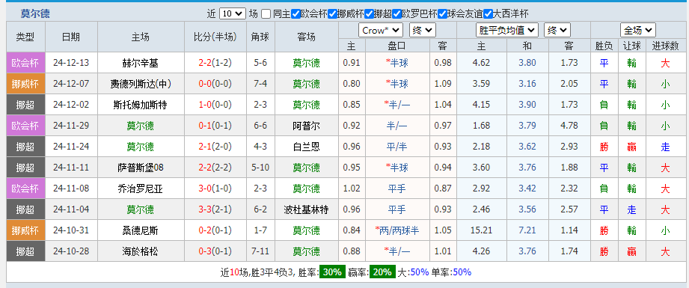Click the 挪威杯 tag on 24-10-31 row
Viewport: 689px width, 288px height.
click(x=25, y=231)
